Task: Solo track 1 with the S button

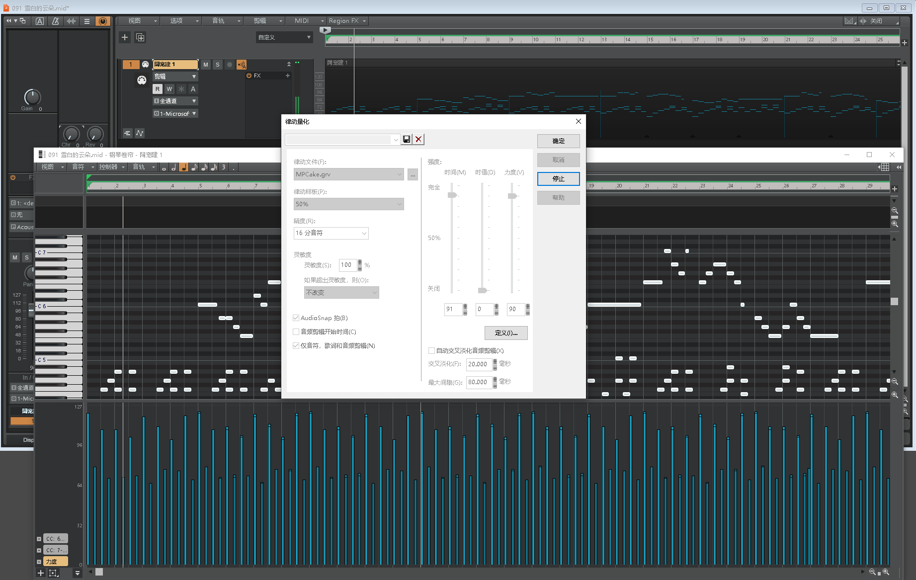Action: pyautogui.click(x=217, y=65)
